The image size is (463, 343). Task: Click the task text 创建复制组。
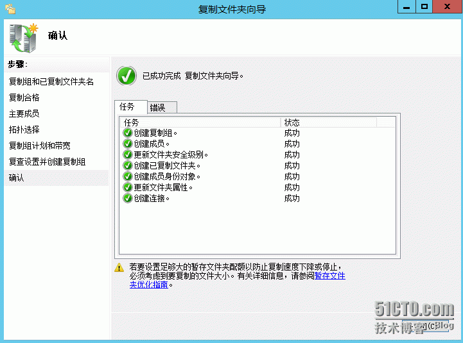click(155, 133)
